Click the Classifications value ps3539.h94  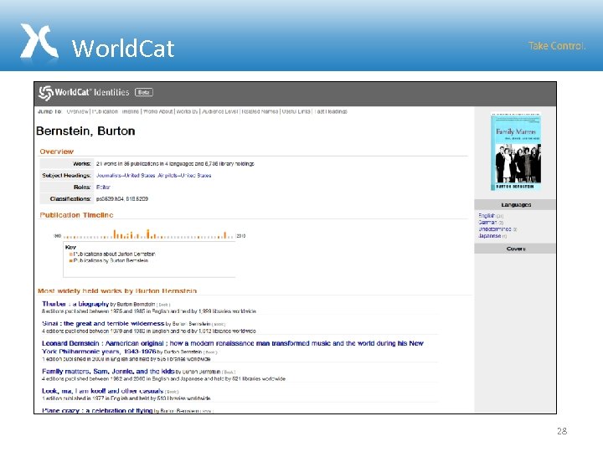(110, 199)
